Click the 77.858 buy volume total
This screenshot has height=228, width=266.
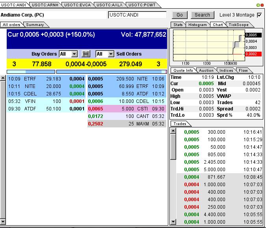[x=41, y=64]
